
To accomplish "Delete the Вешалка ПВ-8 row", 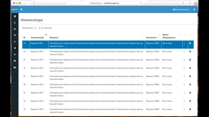I will pyautogui.click(x=190, y=101).
